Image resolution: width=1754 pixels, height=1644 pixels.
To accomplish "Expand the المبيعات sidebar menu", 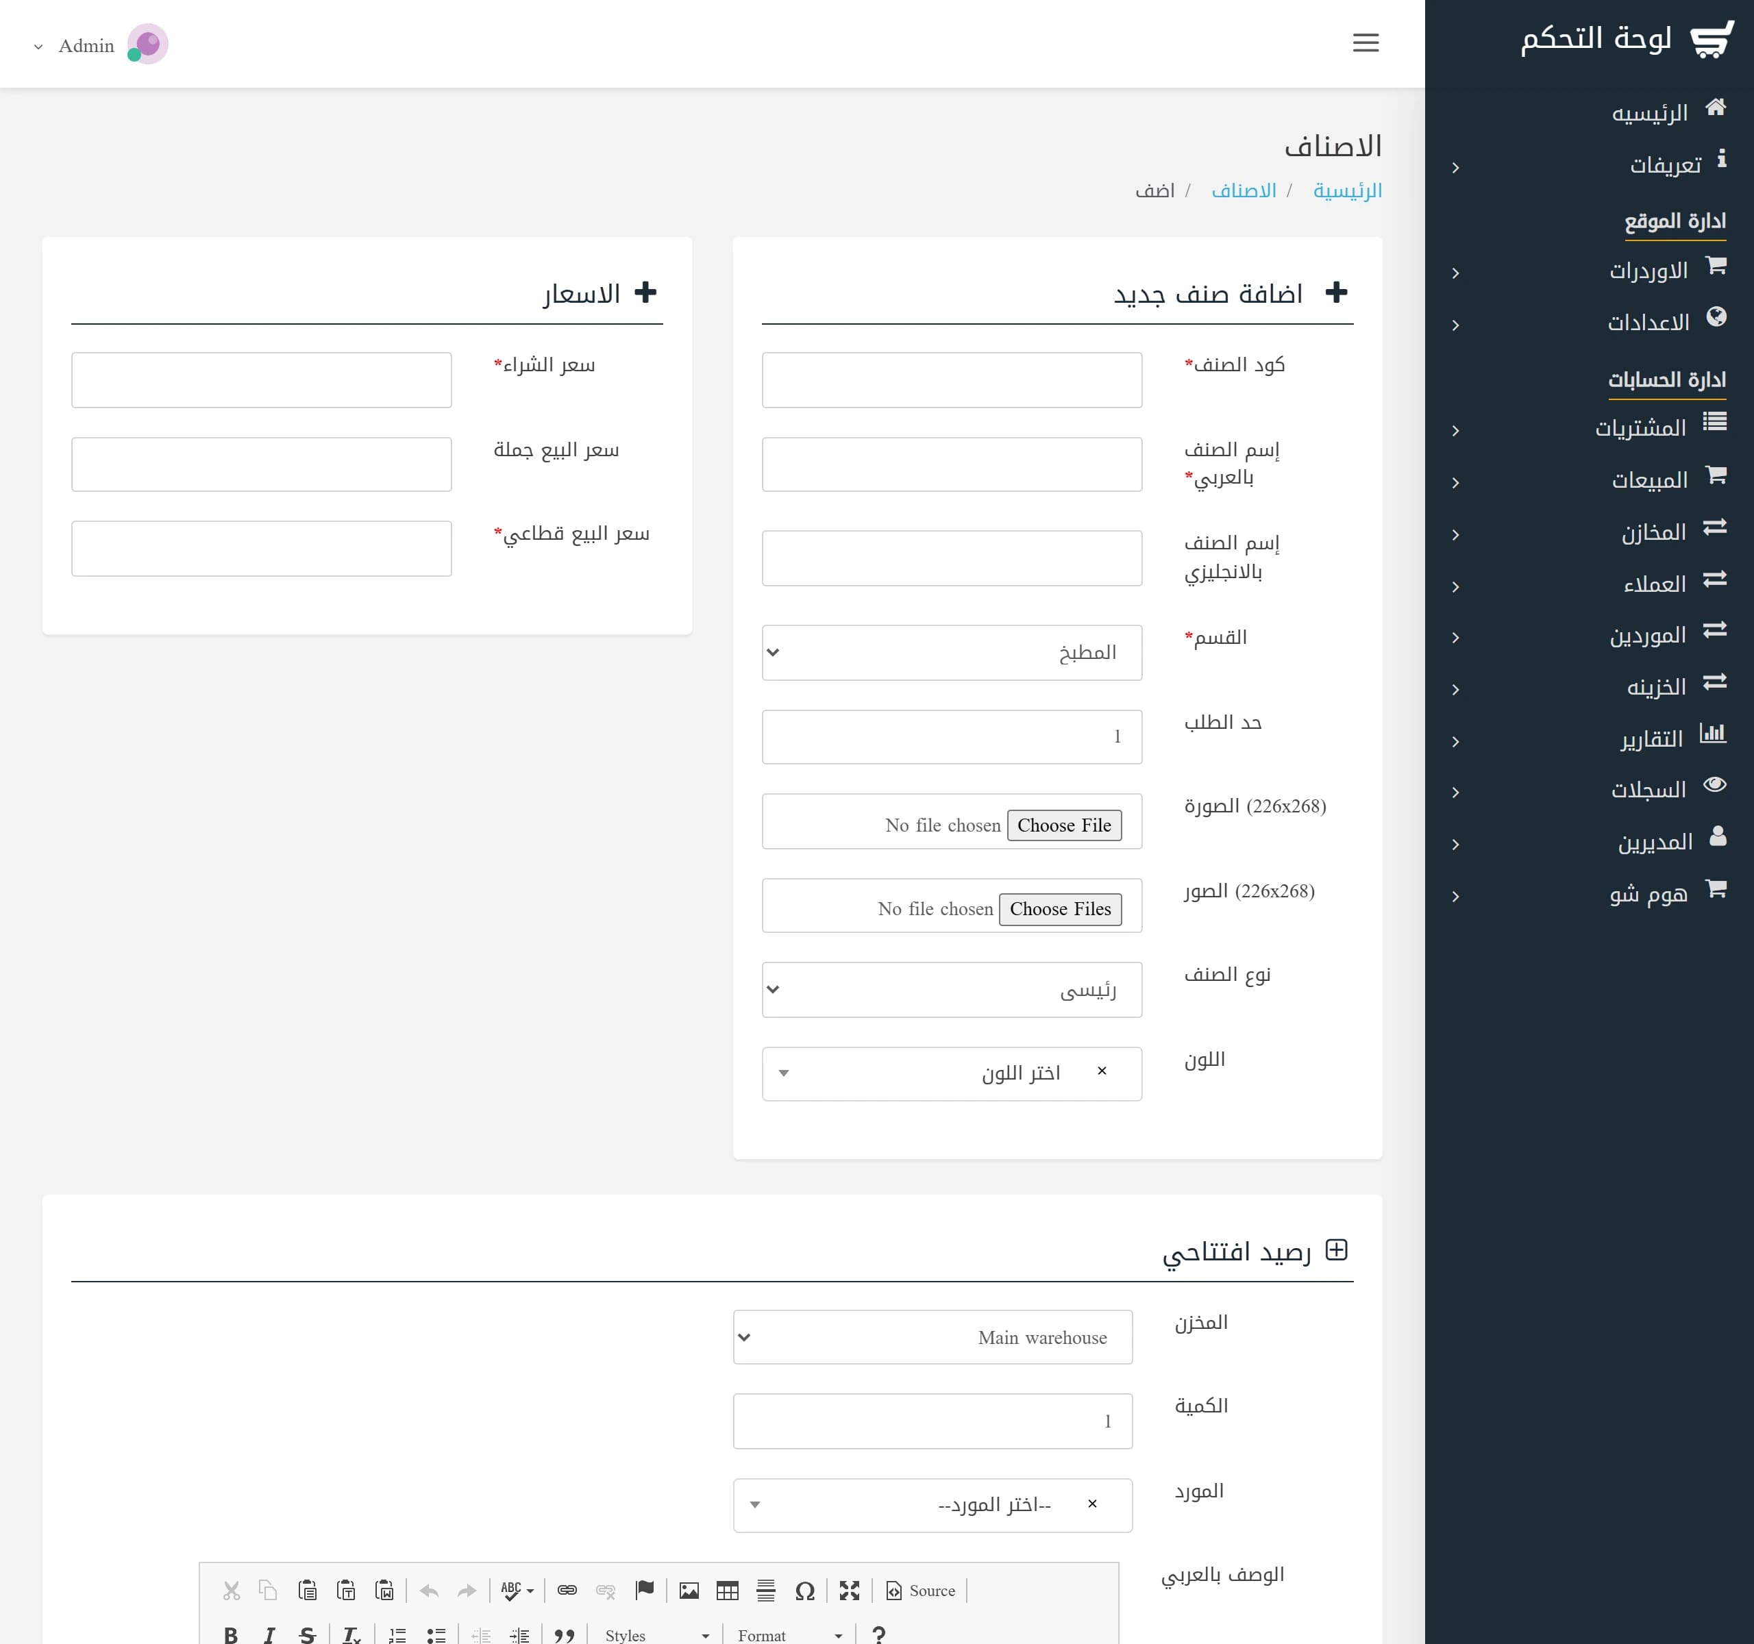I will (x=1589, y=481).
